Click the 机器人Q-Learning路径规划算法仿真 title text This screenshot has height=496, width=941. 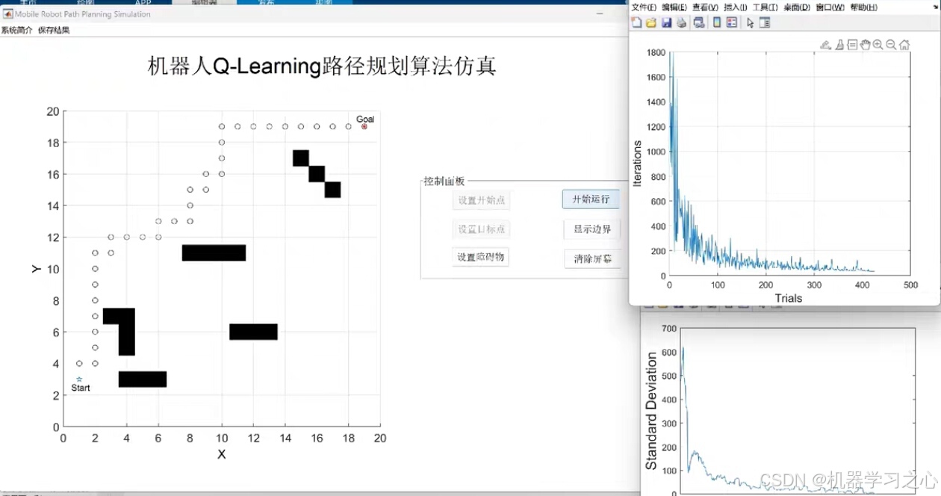pos(322,66)
